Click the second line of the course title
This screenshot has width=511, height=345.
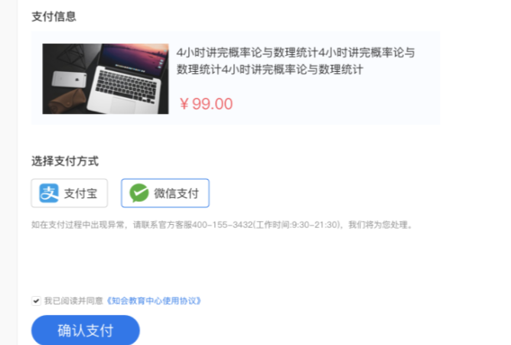[x=270, y=70]
